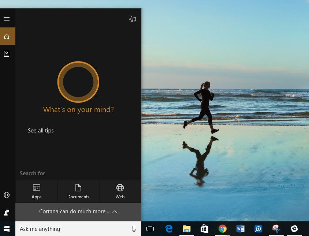Screen dimensions: 309x236
Task: Click the Cortana circle logo
Action: click(x=78, y=82)
